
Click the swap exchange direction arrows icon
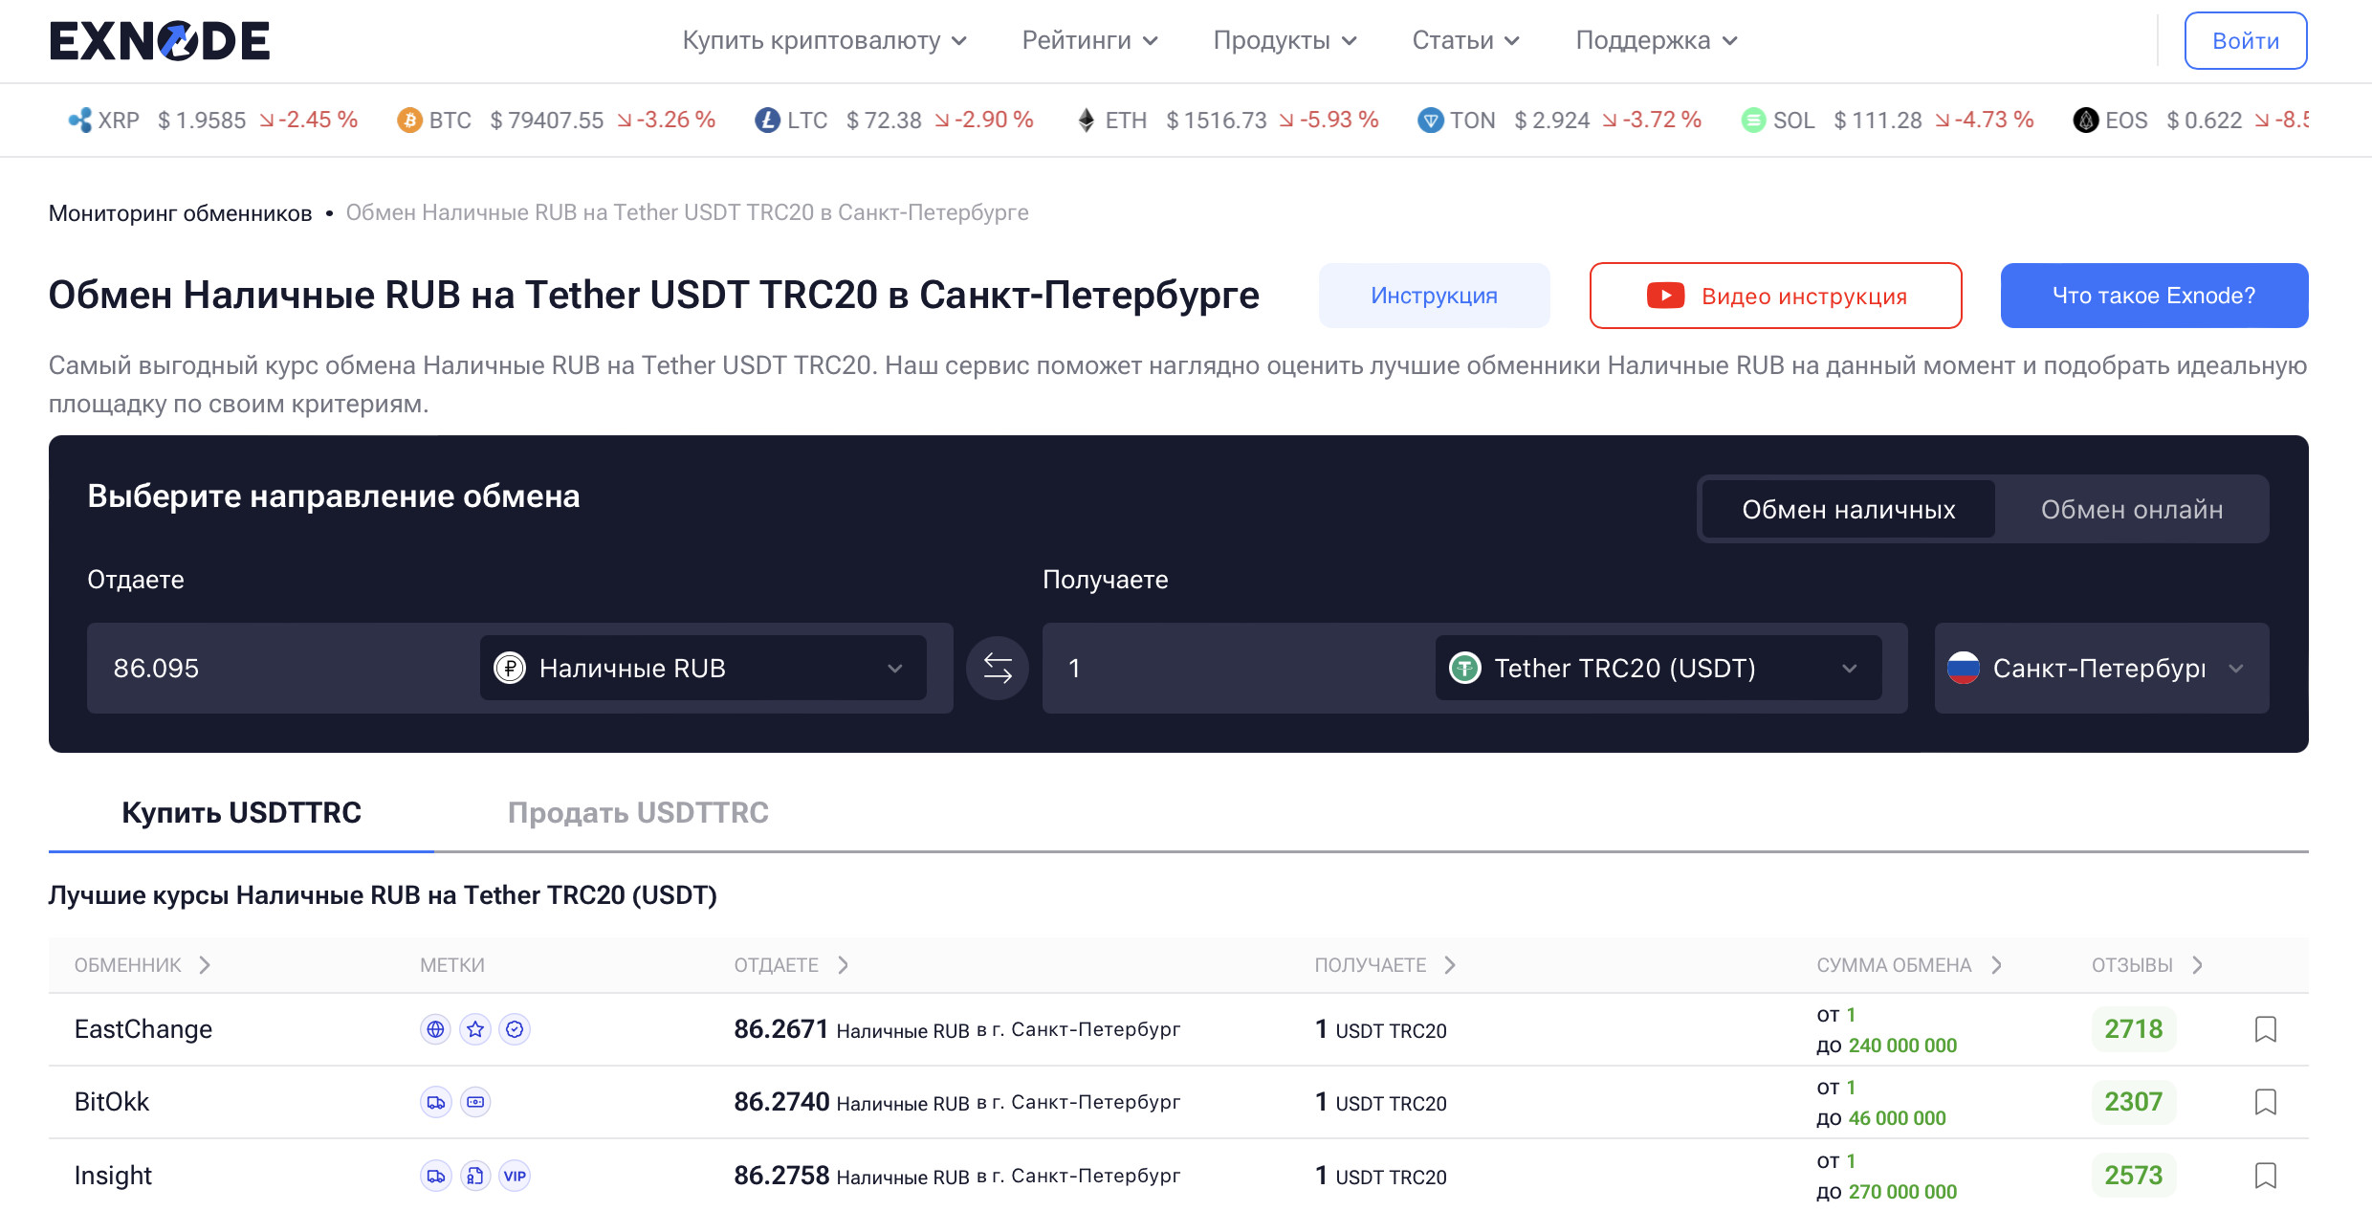pyautogui.click(x=997, y=668)
